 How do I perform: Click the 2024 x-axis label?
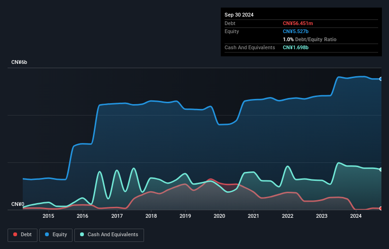[x=356, y=216]
